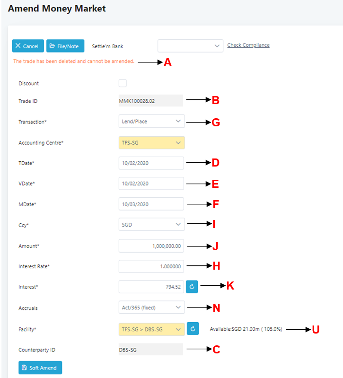343x378 pixels.
Task: Open the Settle'm Bank dropdown
Action: (190, 46)
